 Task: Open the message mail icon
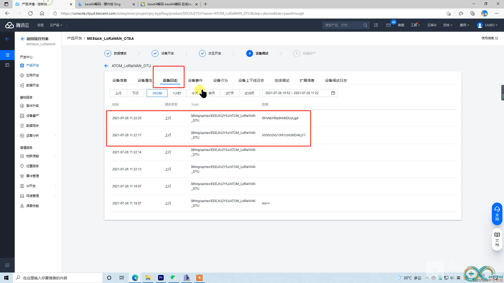point(388,25)
